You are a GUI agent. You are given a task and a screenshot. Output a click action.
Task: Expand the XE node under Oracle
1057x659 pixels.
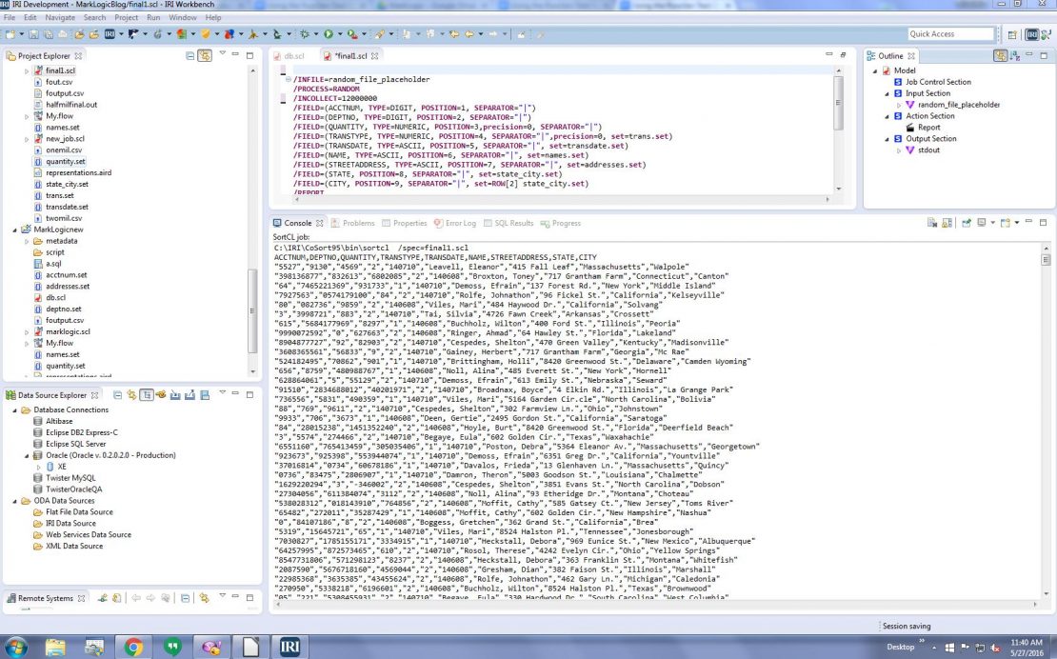pyautogui.click(x=38, y=467)
